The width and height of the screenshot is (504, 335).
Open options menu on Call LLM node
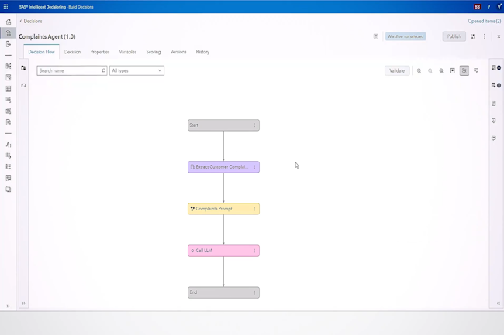click(254, 251)
